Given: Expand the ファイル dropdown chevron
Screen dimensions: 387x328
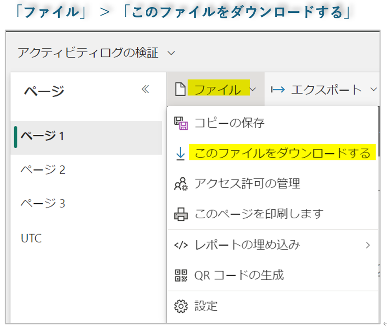Looking at the screenshot, I should pyautogui.click(x=253, y=89).
